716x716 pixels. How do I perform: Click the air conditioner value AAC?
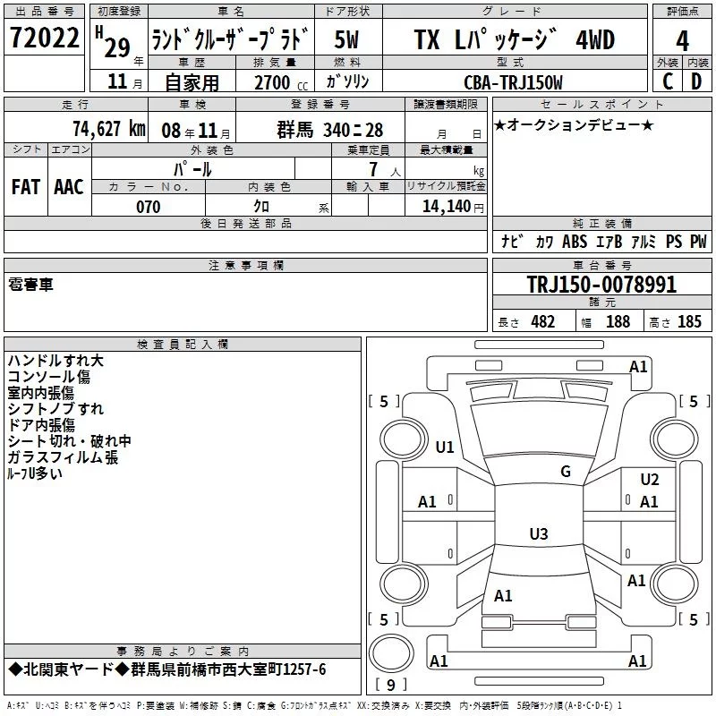tap(69, 187)
